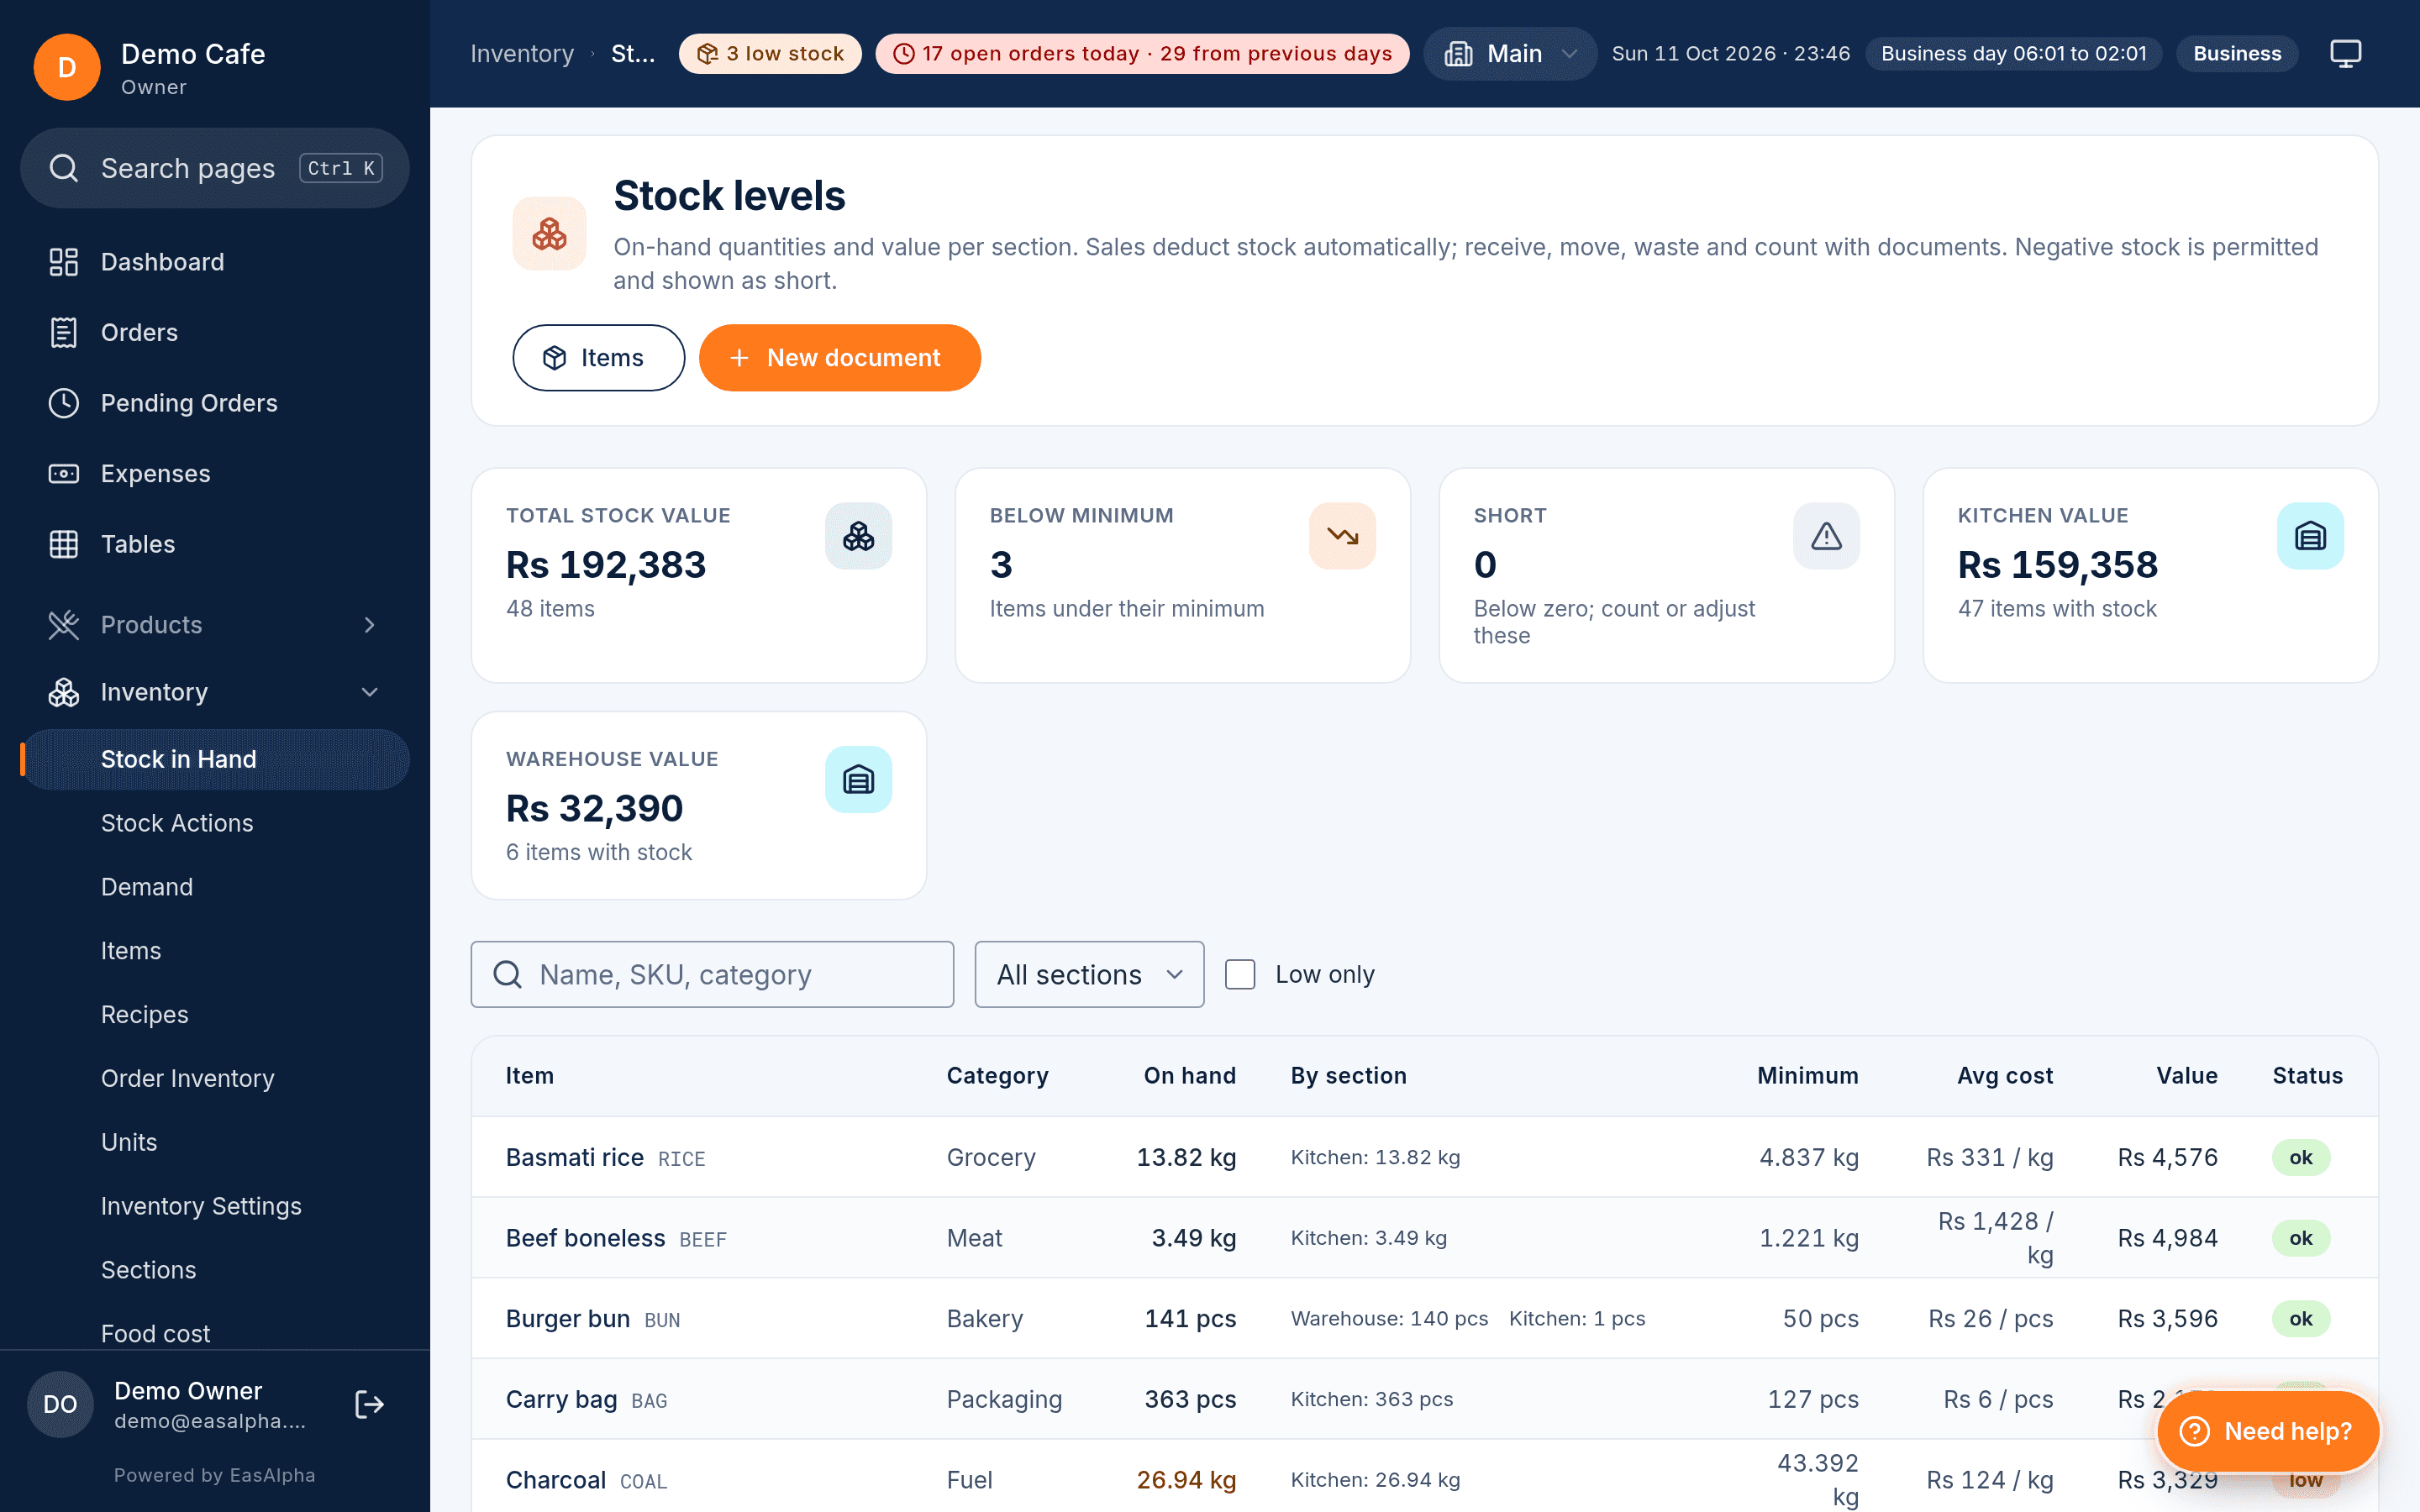The height and width of the screenshot is (1512, 2420).
Task: Click the Expenses cash icon in sidebar
Action: (64, 474)
